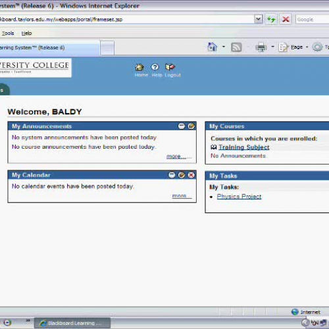Click the browser Refresh green arrows button

[x=271, y=19]
